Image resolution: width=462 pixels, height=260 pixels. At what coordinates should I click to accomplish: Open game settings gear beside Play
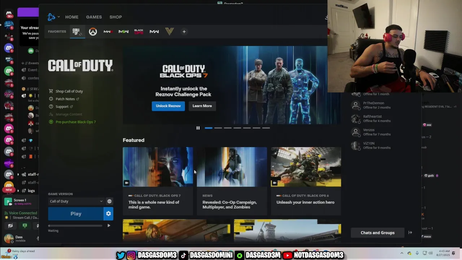click(x=108, y=214)
